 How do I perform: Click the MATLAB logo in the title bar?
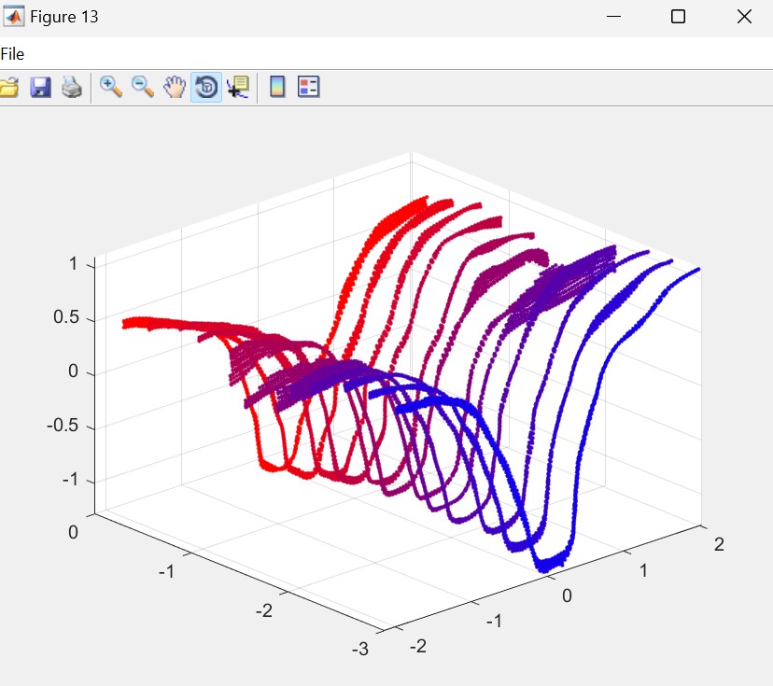coord(14,17)
